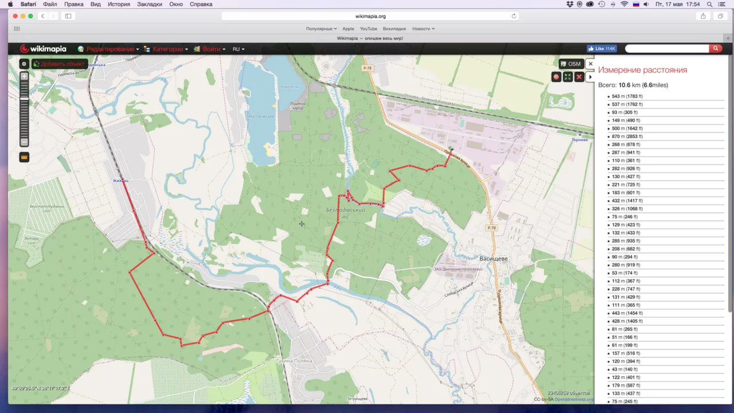Open a new tab with plus button

tap(728, 38)
